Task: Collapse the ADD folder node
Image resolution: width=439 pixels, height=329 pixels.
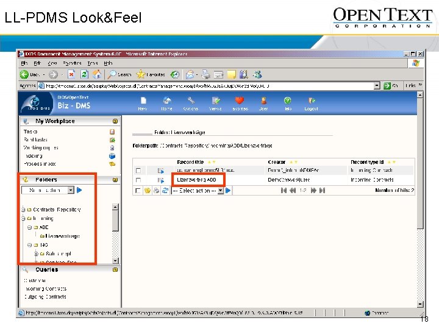Action: [x=29, y=227]
